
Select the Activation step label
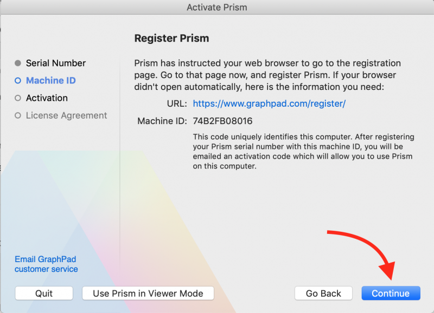click(x=47, y=98)
